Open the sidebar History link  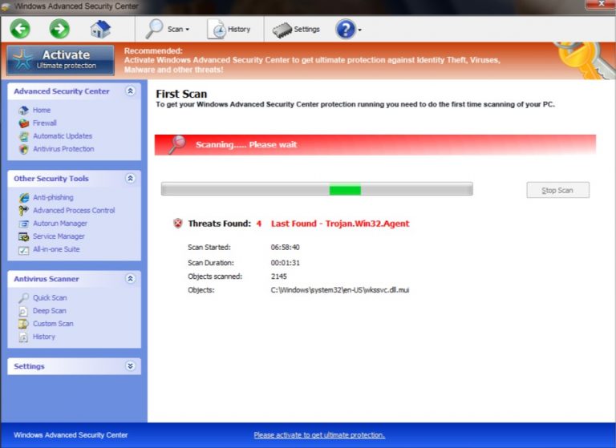pos(44,337)
